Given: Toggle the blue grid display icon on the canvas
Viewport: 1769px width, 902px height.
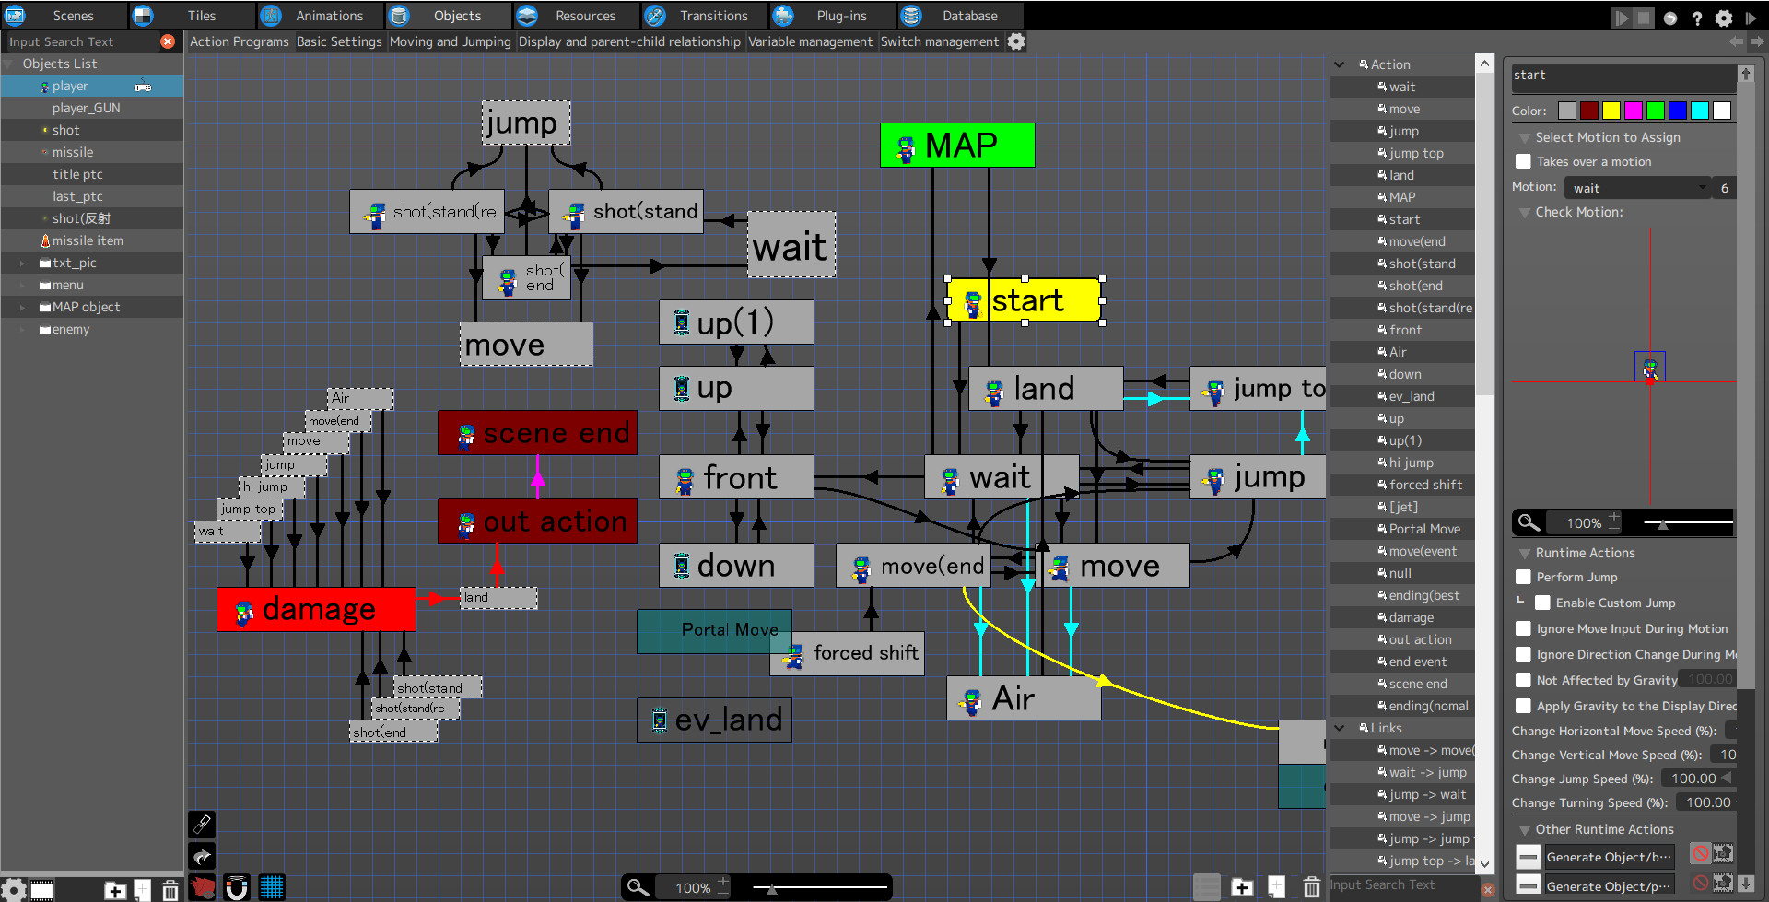Looking at the screenshot, I should tap(273, 887).
